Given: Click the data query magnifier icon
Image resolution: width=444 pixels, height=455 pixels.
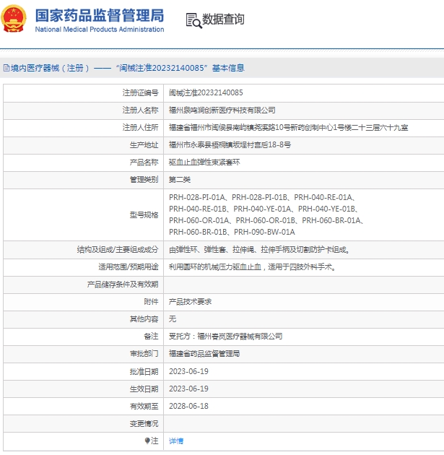Looking at the screenshot, I should (x=193, y=20).
